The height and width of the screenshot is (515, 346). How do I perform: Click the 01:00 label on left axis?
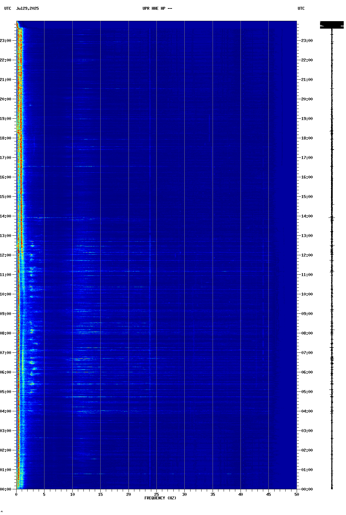pyautogui.click(x=6, y=470)
